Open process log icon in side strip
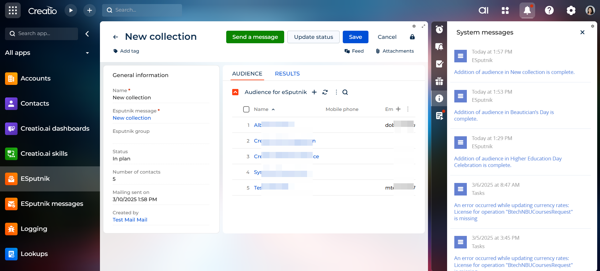The height and width of the screenshot is (271, 600). pos(439,116)
